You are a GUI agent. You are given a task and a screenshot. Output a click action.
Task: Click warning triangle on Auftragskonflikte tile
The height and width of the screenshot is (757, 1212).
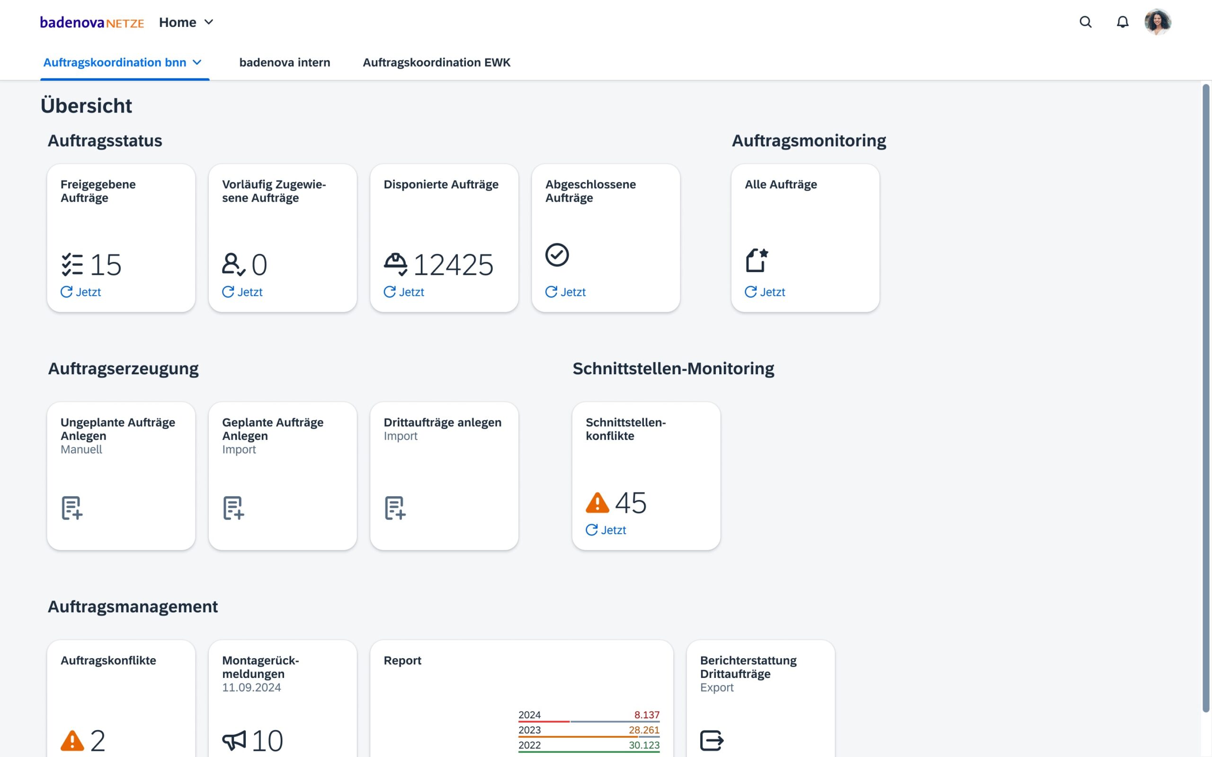(72, 740)
